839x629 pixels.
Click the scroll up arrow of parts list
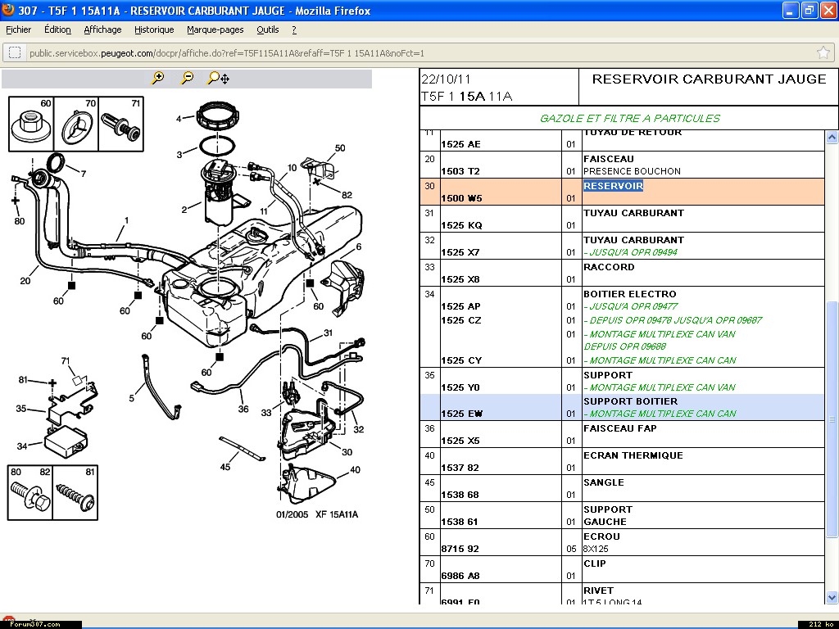pos(832,137)
